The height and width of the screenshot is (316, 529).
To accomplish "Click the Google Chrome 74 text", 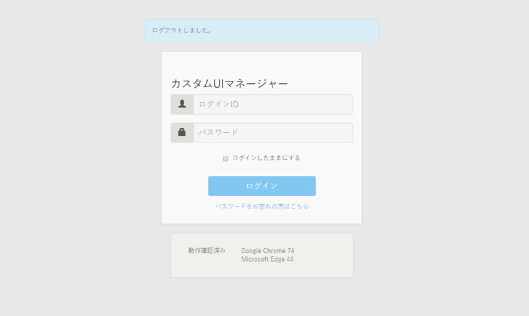I will coord(268,251).
